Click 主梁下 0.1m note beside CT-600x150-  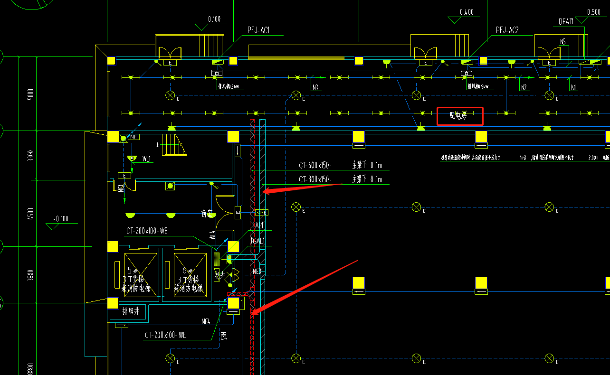[x=367, y=166]
